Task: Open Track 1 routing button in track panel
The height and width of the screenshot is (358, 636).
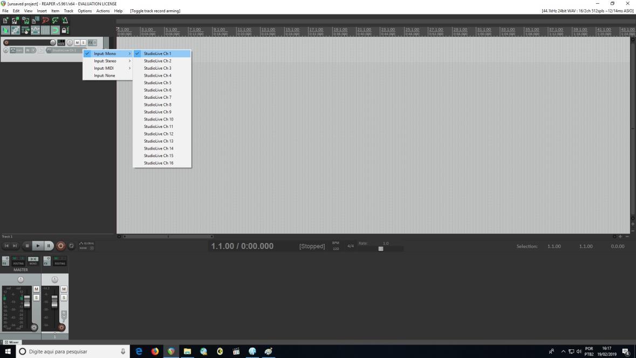Action: [61, 43]
